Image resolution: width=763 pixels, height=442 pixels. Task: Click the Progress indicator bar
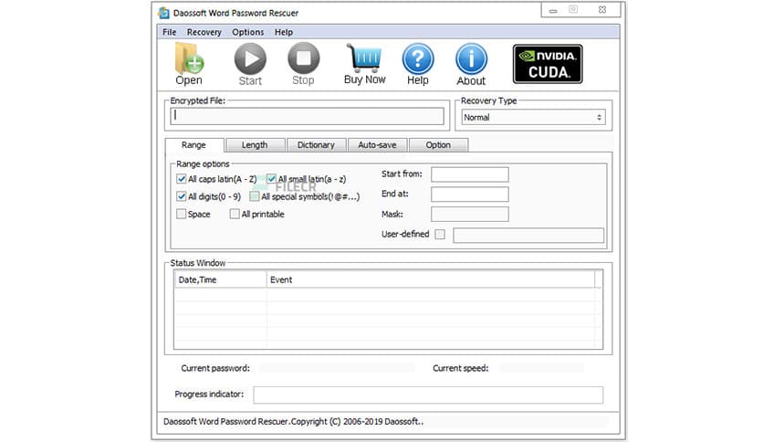pyautogui.click(x=428, y=395)
